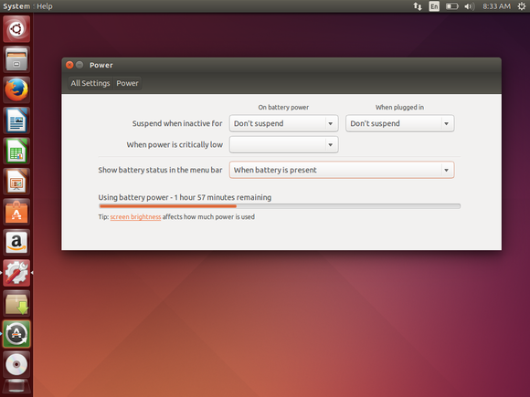This screenshot has height=397, width=530.
Task: Click the System Settings gear-wrench icon
Action: [x=16, y=273]
